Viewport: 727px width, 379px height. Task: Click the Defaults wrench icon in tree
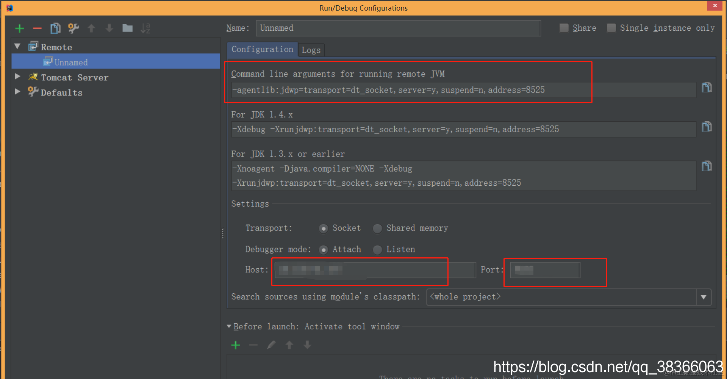tap(33, 92)
